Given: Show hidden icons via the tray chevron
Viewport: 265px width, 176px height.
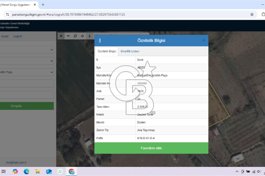Looking at the screenshot, I should click(237, 171).
